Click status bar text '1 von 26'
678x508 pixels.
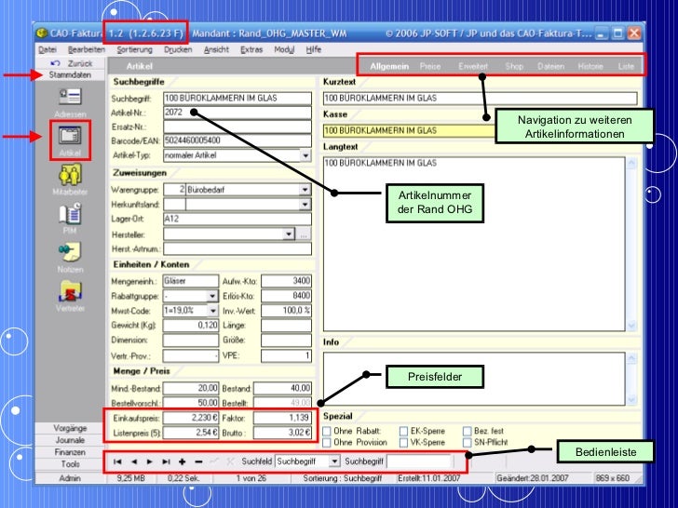[251, 478]
